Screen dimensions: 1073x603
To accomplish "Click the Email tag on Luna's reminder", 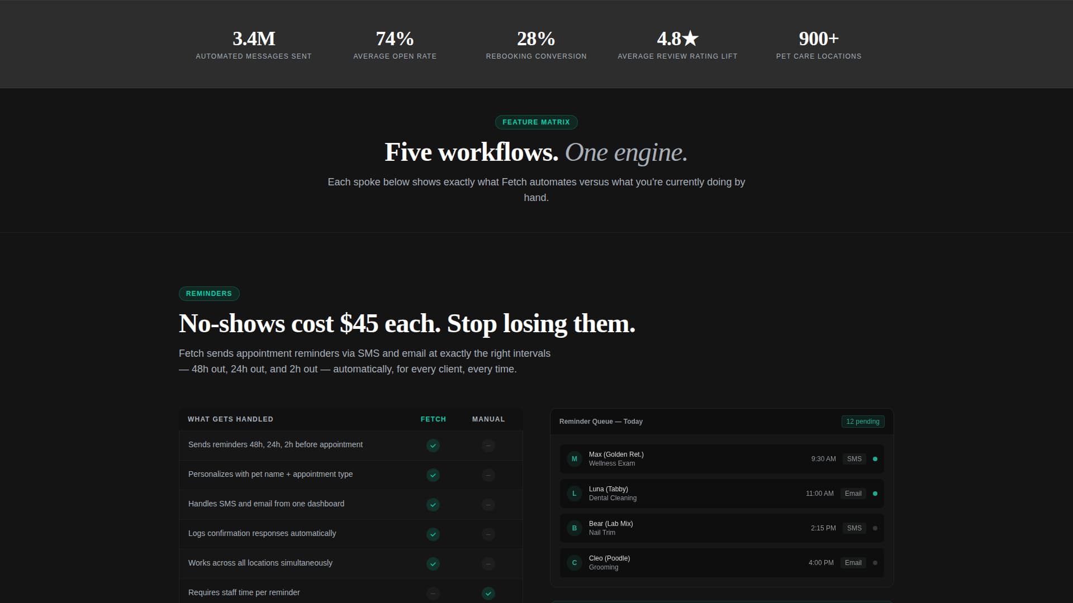I will 853,494.
